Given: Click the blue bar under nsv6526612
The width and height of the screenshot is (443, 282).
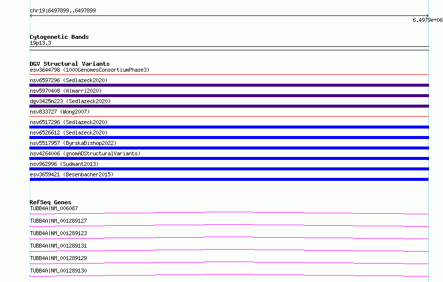Looking at the screenshot, I should [x=229, y=138].
